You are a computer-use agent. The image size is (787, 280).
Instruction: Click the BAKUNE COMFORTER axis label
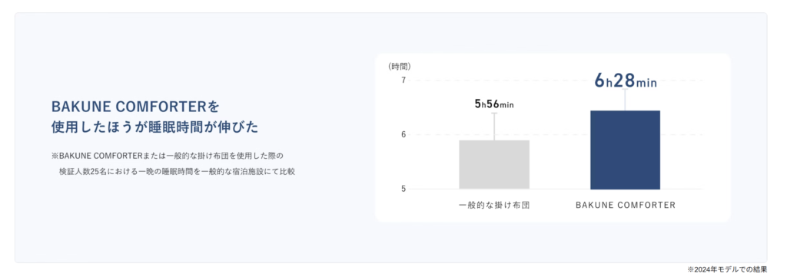(626, 205)
